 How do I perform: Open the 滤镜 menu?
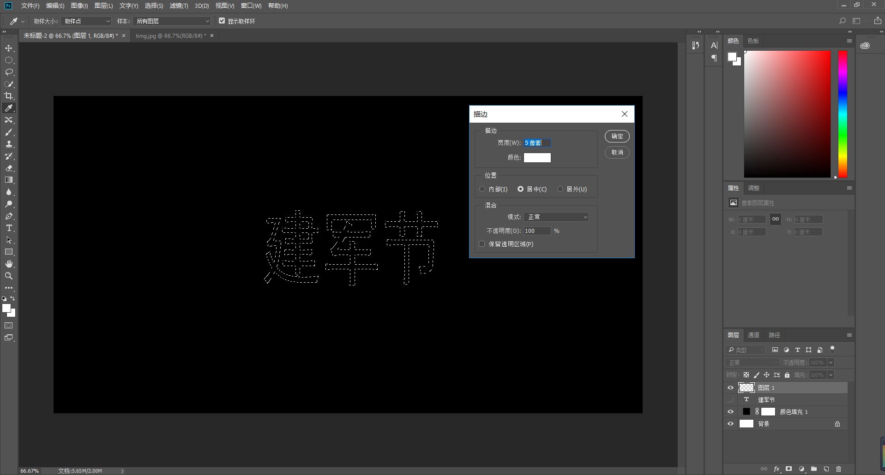click(x=179, y=6)
